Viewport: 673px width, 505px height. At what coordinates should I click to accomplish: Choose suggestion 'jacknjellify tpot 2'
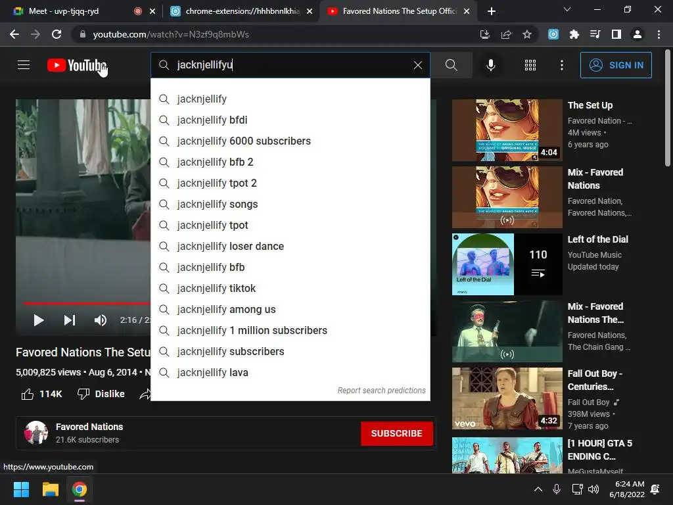point(290,183)
